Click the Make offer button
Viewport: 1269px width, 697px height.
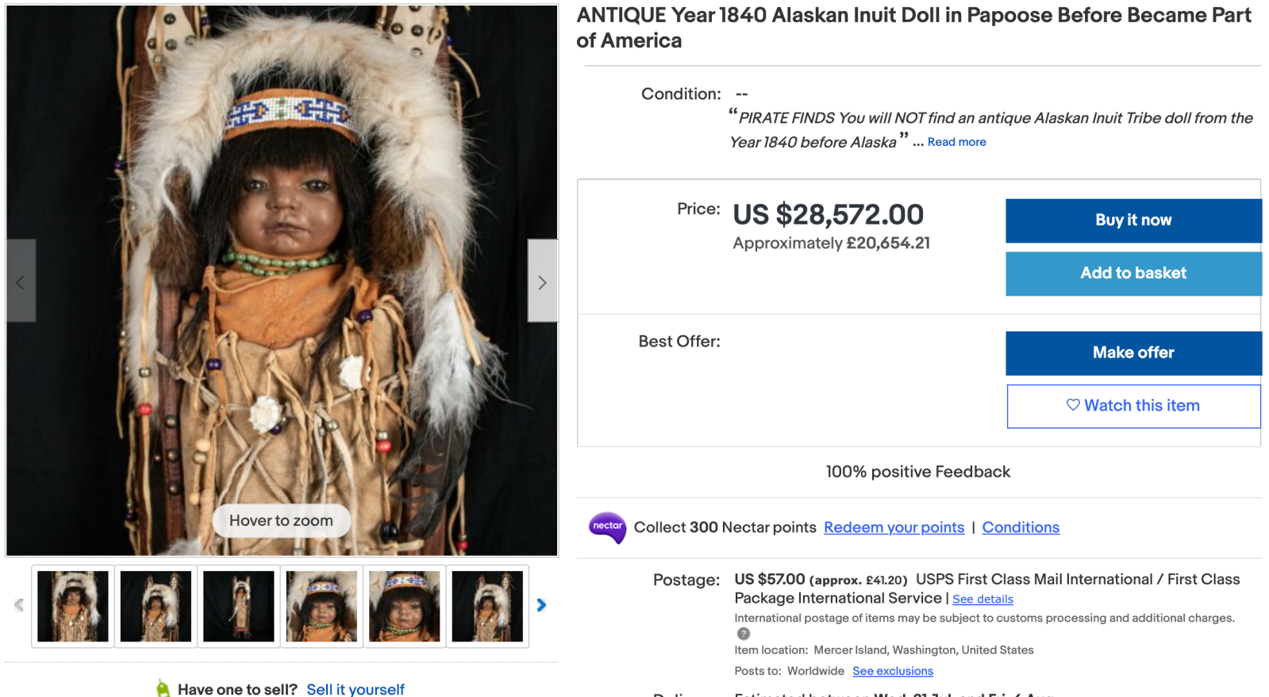pyautogui.click(x=1132, y=353)
